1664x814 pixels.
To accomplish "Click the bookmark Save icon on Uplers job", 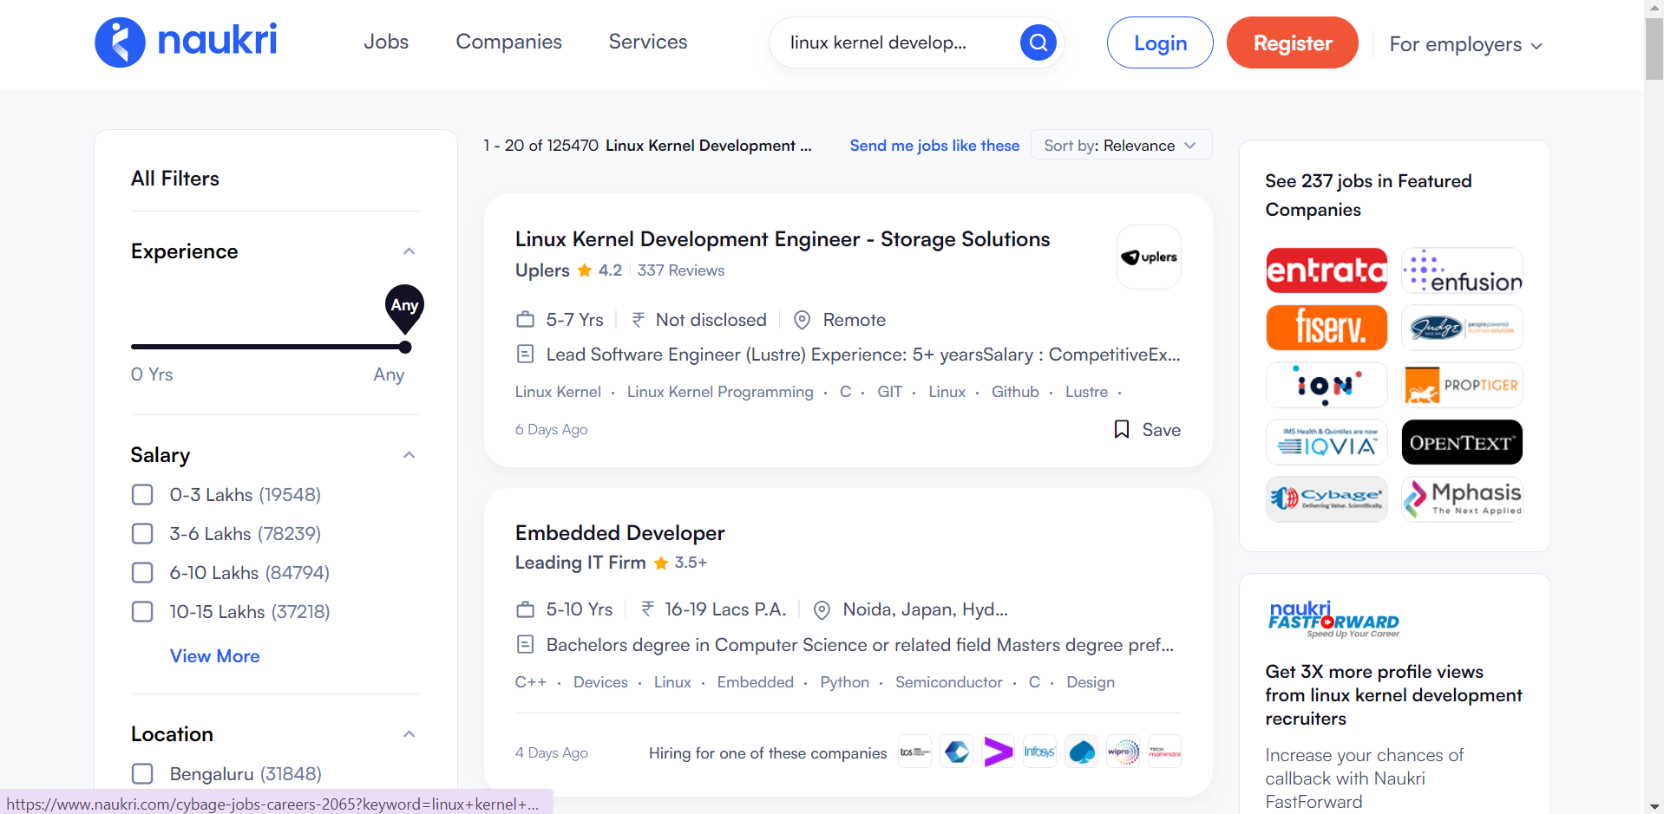I will click(x=1122, y=429).
